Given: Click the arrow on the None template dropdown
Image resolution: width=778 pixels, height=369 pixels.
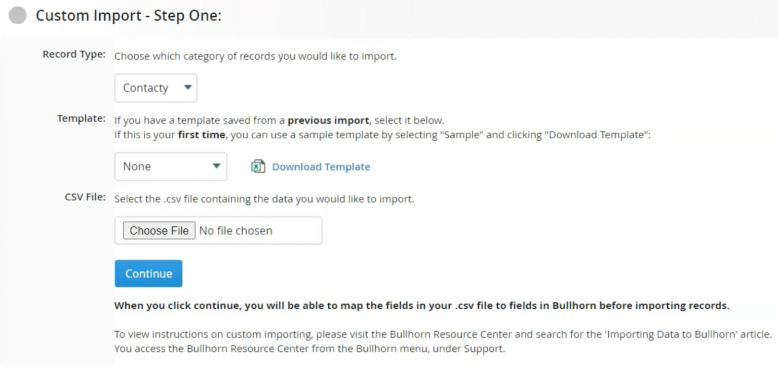Looking at the screenshot, I should pos(216,166).
